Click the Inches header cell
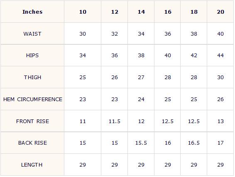Screen dimensions: 235x177 pos(32,12)
